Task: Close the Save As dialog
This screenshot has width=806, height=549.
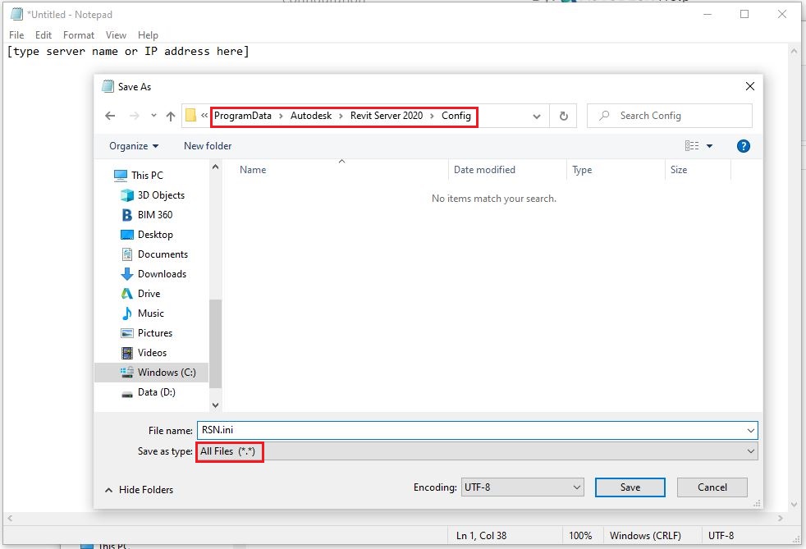Action: pos(750,86)
